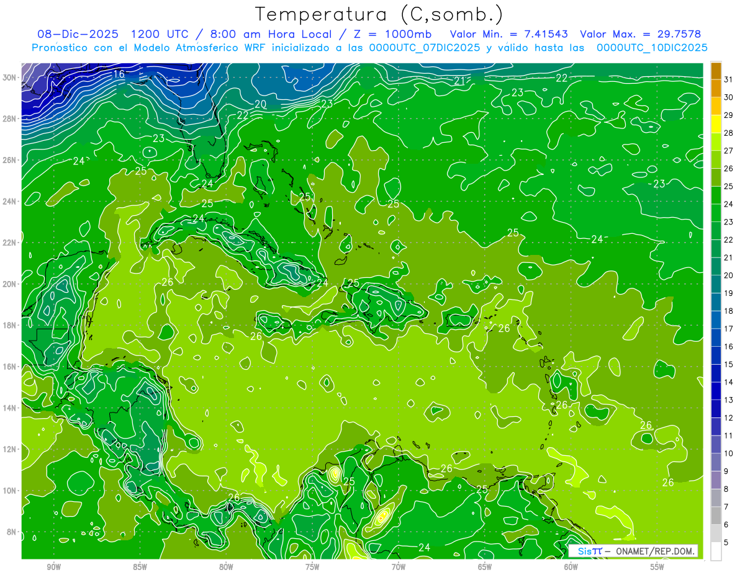Click the orange-brown swatch above 31 on color scale
The width and height of the screenshot is (745, 575).
pyautogui.click(x=716, y=71)
